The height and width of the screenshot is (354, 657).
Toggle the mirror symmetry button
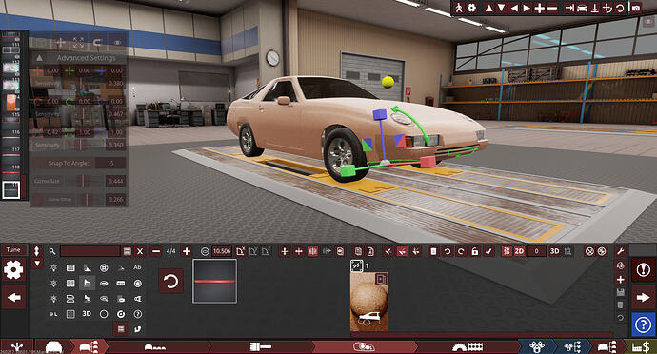[312, 251]
